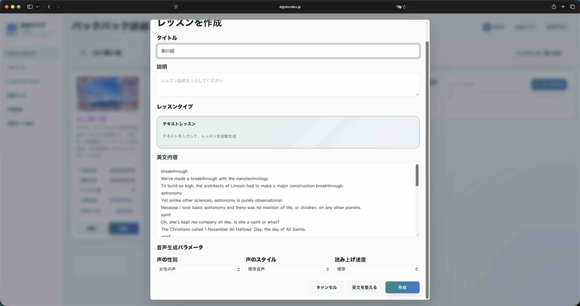The height and width of the screenshot is (306, 580).
Task: Reload the page with the refresh icon
Action: pos(405,7)
